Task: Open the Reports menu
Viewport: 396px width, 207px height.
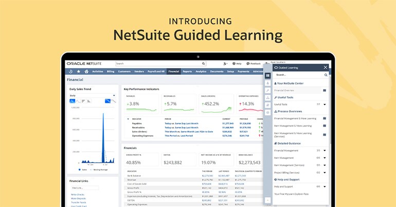Action: pyautogui.click(x=187, y=71)
